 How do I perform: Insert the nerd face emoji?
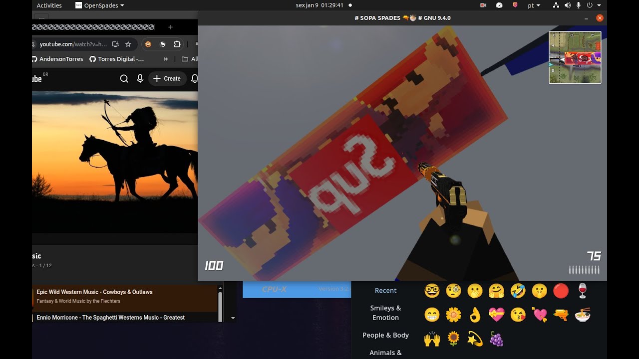432,291
